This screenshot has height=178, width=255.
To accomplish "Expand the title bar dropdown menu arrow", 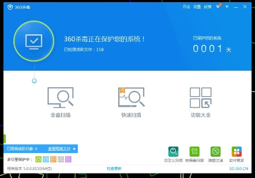I will 227,7.
